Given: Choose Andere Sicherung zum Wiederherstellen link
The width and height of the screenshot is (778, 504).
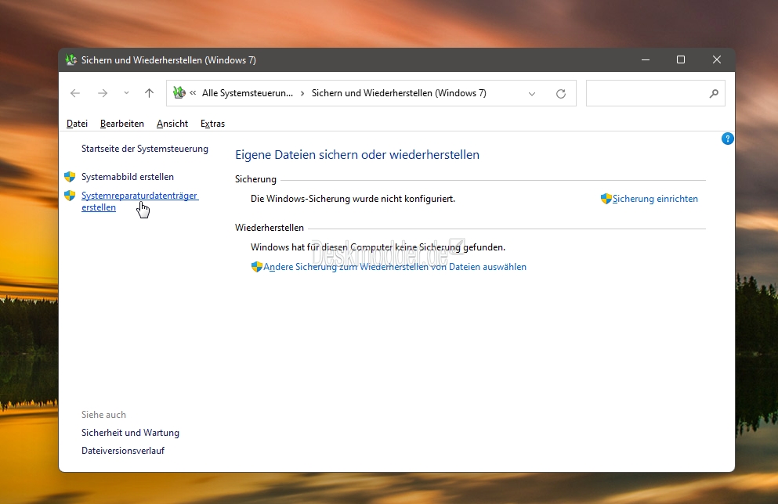Looking at the screenshot, I should (x=395, y=267).
